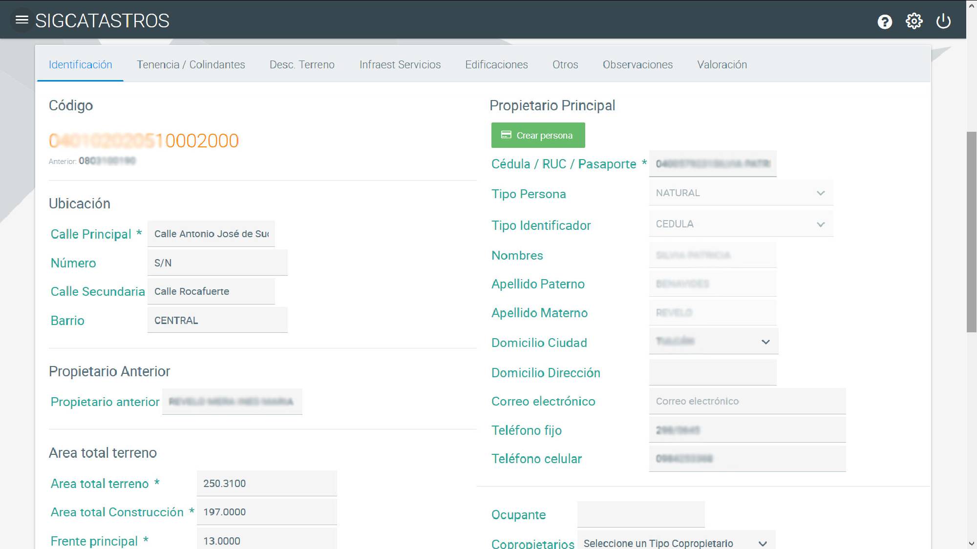This screenshot has height=549, width=977.
Task: Expand the Tipo Identificador dropdown
Action: point(741,224)
